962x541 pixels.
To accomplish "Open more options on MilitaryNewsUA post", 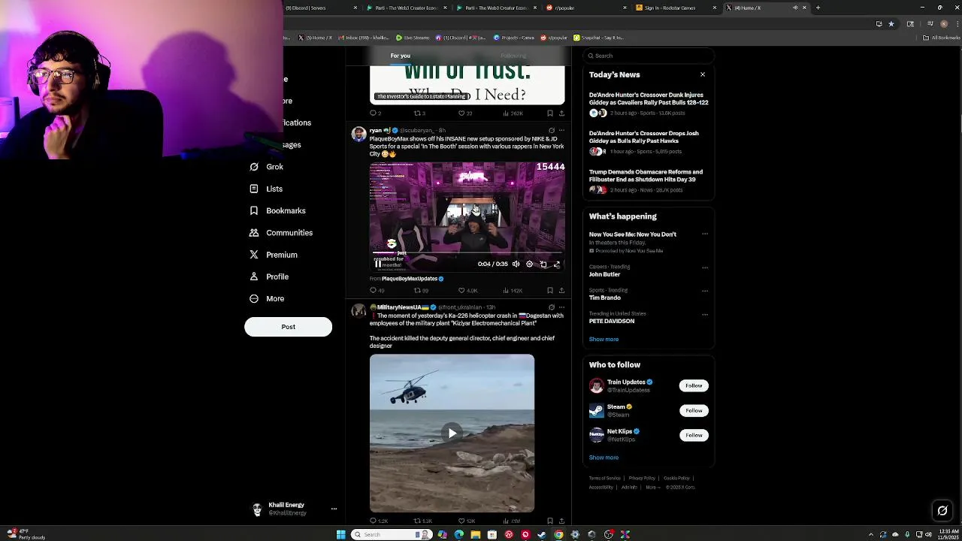I will [x=561, y=307].
